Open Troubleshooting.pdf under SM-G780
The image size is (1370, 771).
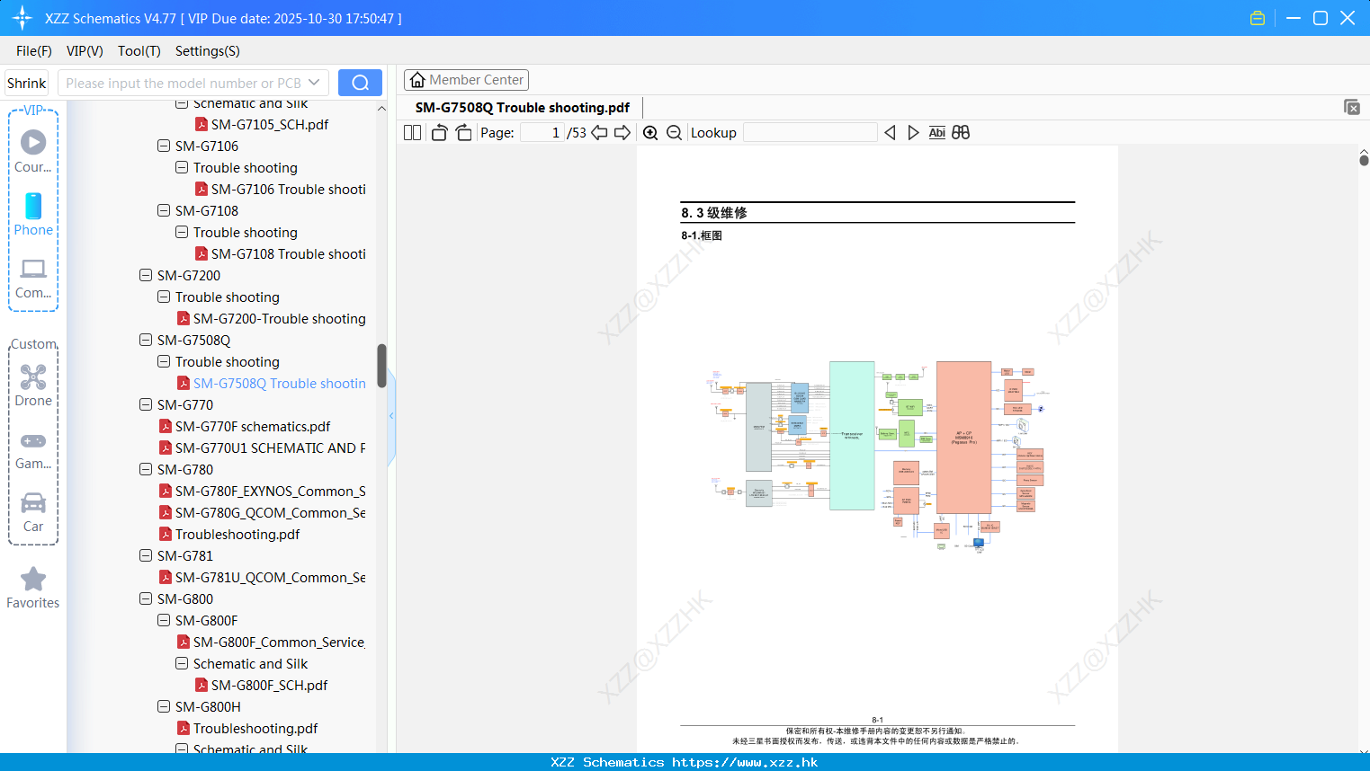click(x=229, y=534)
